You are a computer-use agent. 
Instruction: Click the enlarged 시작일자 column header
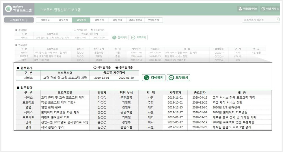tap(175, 93)
